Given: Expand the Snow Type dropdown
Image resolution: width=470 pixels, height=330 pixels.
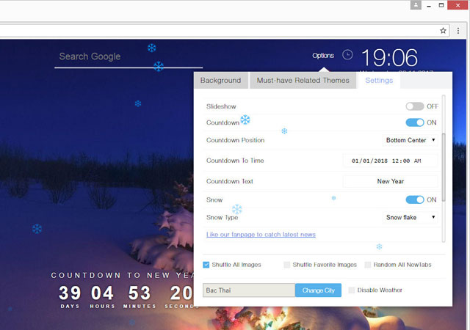Looking at the screenshot, I should click(411, 217).
